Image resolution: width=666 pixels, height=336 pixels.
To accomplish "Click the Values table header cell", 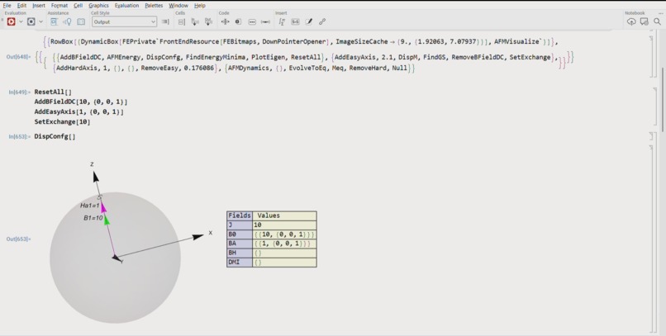I will pyautogui.click(x=284, y=215).
